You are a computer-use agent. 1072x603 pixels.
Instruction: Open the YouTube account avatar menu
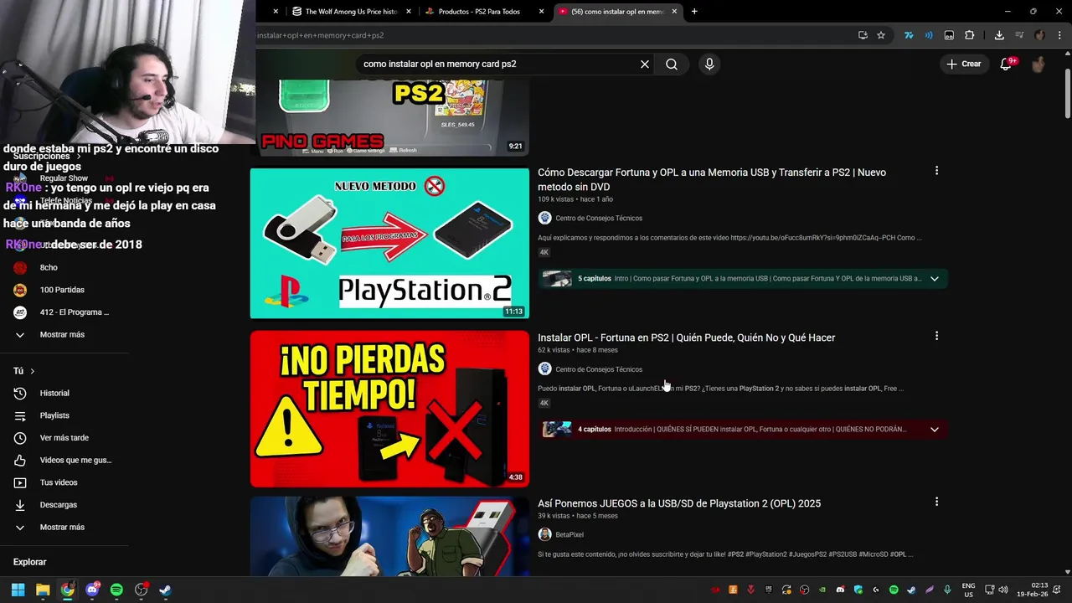click(1038, 64)
